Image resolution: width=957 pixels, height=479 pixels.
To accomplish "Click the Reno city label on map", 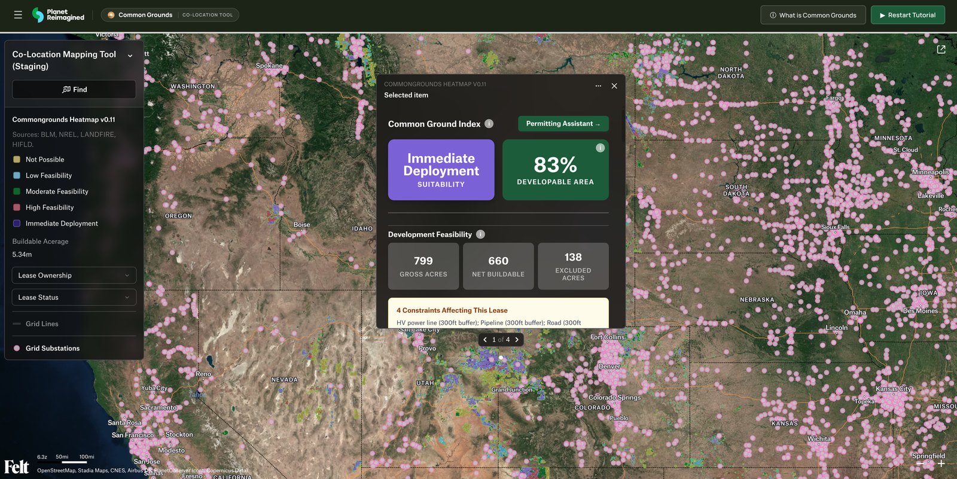I will 203,374.
